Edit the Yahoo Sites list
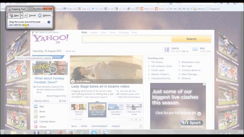Viewport: 244px width, 137px height. tap(63, 101)
